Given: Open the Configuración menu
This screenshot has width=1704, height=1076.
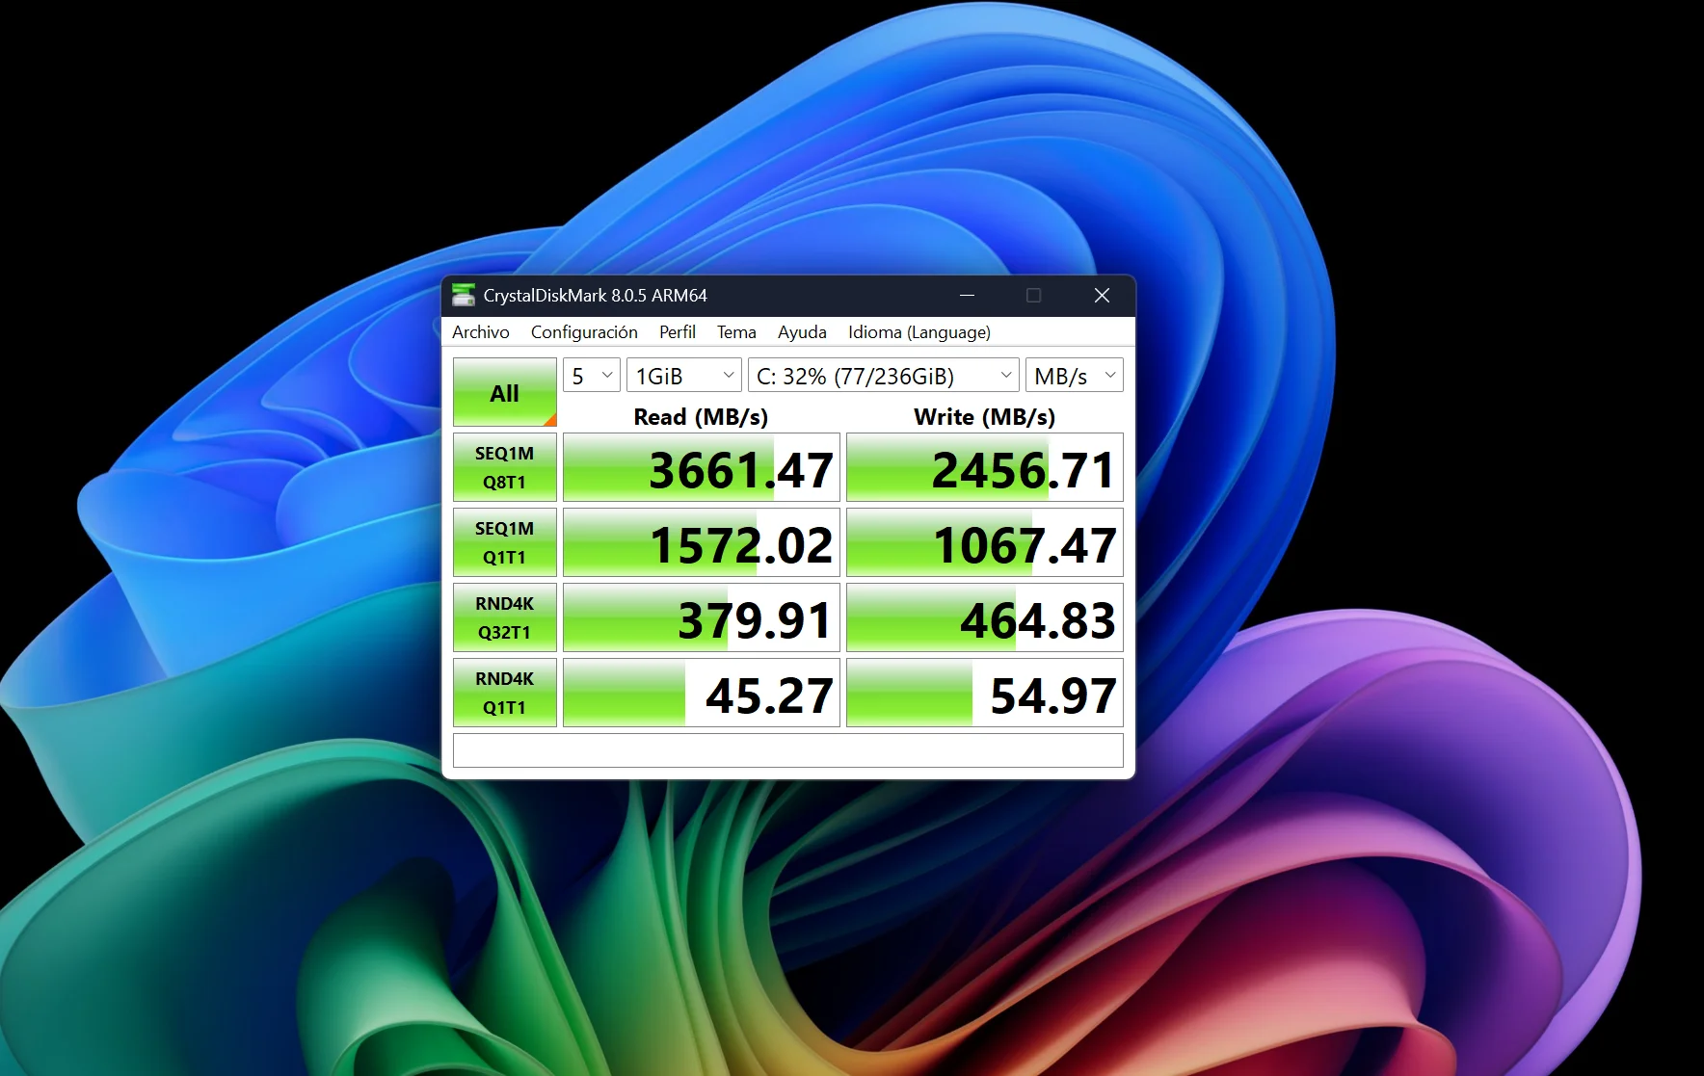Looking at the screenshot, I should pyautogui.click(x=584, y=331).
